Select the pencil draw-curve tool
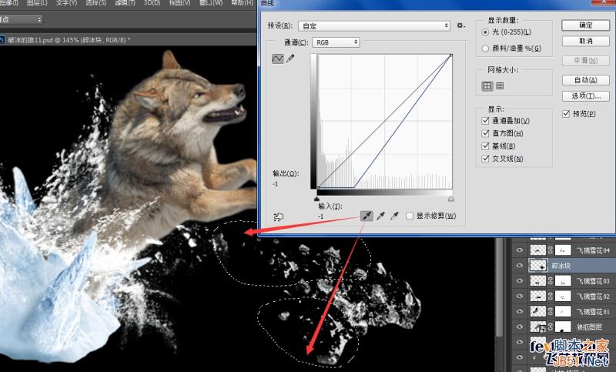The height and width of the screenshot is (372, 616). coord(290,59)
